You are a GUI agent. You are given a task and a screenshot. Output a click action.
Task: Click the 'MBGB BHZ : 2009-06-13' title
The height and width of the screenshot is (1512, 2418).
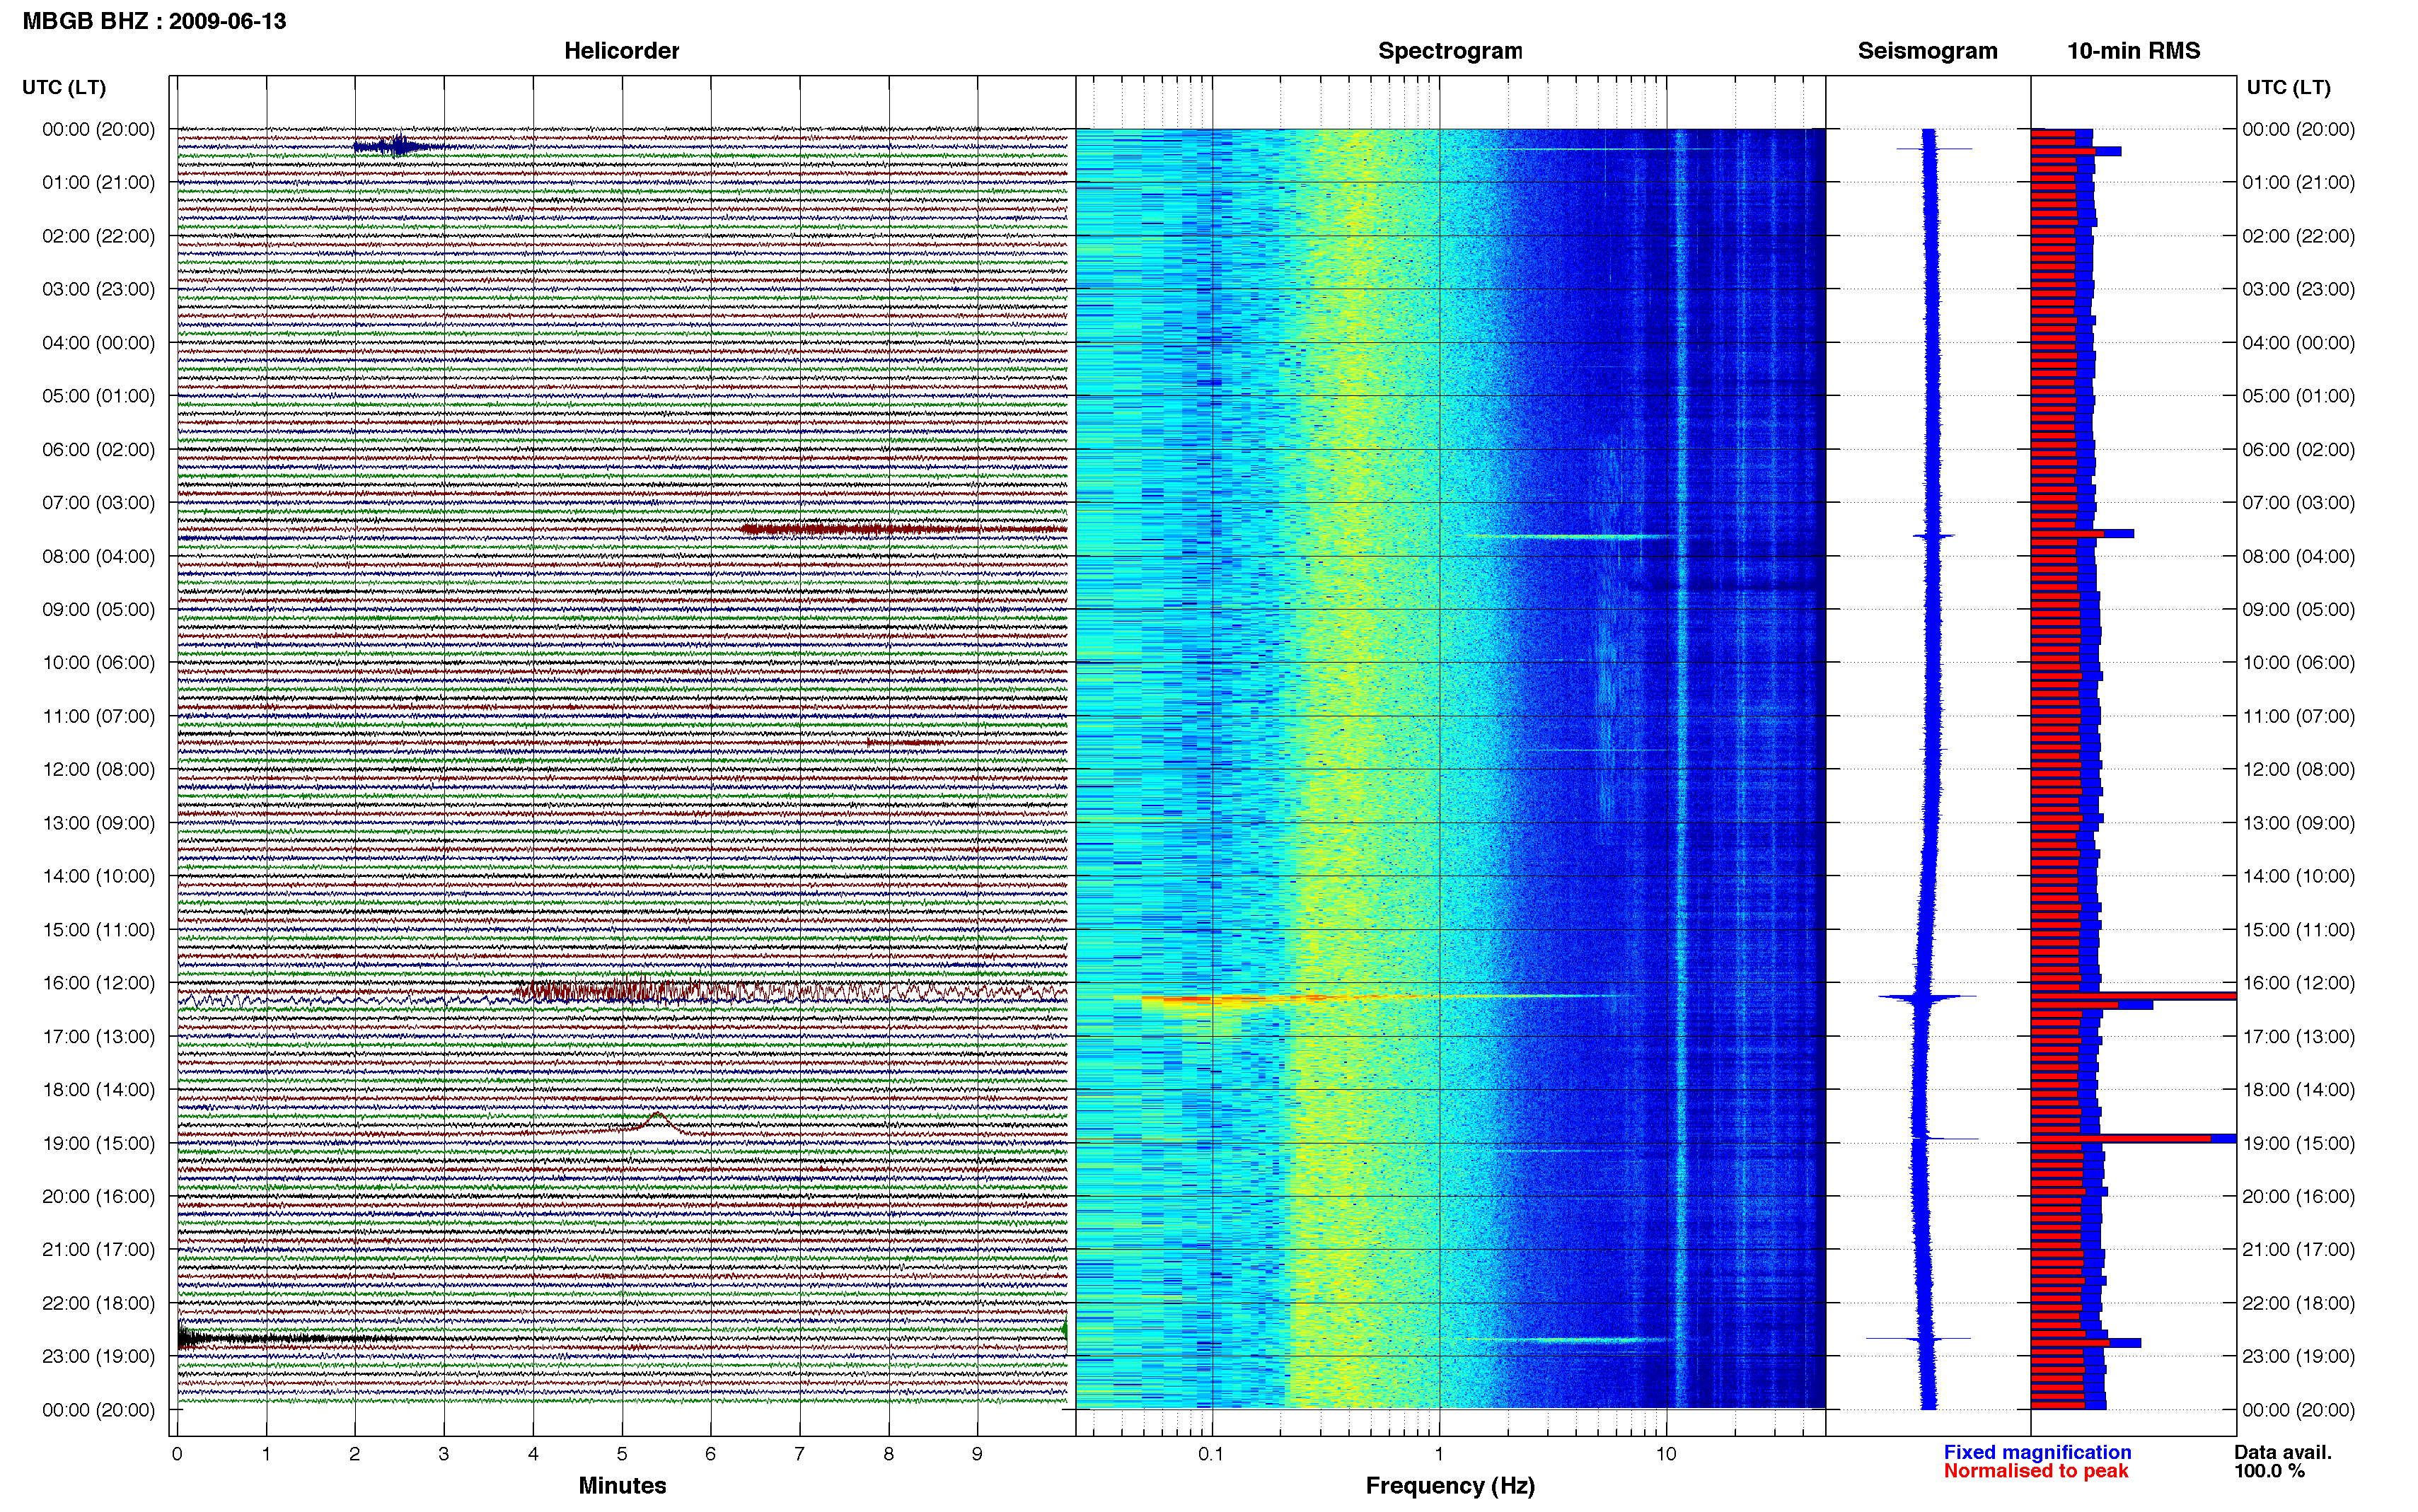pyautogui.click(x=154, y=21)
